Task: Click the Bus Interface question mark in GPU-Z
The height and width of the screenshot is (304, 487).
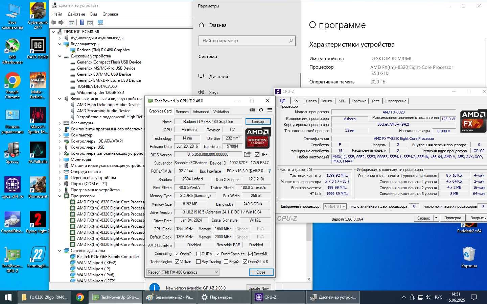Action: pyautogui.click(x=270, y=171)
